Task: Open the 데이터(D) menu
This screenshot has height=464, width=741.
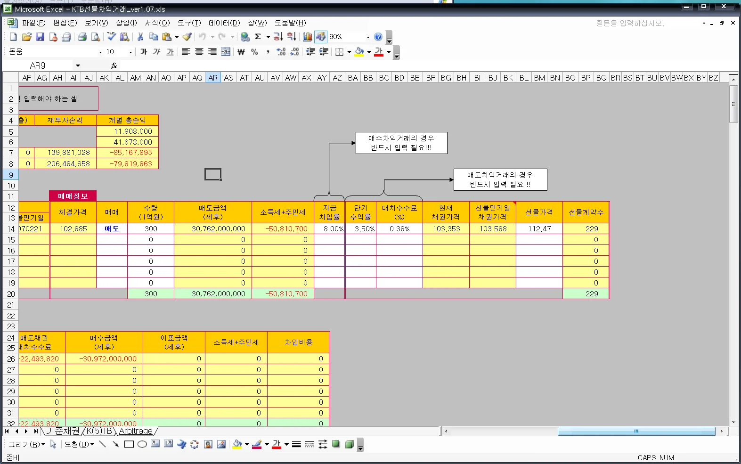Action: [x=224, y=23]
